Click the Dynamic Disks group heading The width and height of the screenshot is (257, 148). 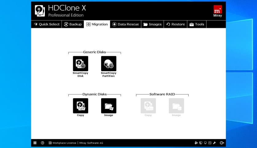pyautogui.click(x=95, y=94)
